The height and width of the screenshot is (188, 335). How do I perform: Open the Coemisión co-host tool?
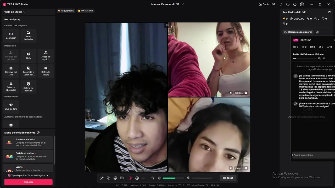11,36
